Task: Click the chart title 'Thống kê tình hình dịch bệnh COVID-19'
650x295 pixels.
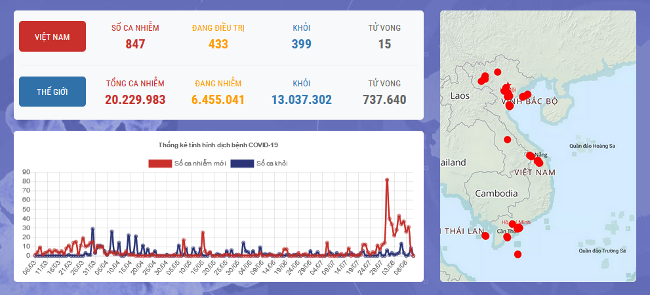Action: (218, 145)
